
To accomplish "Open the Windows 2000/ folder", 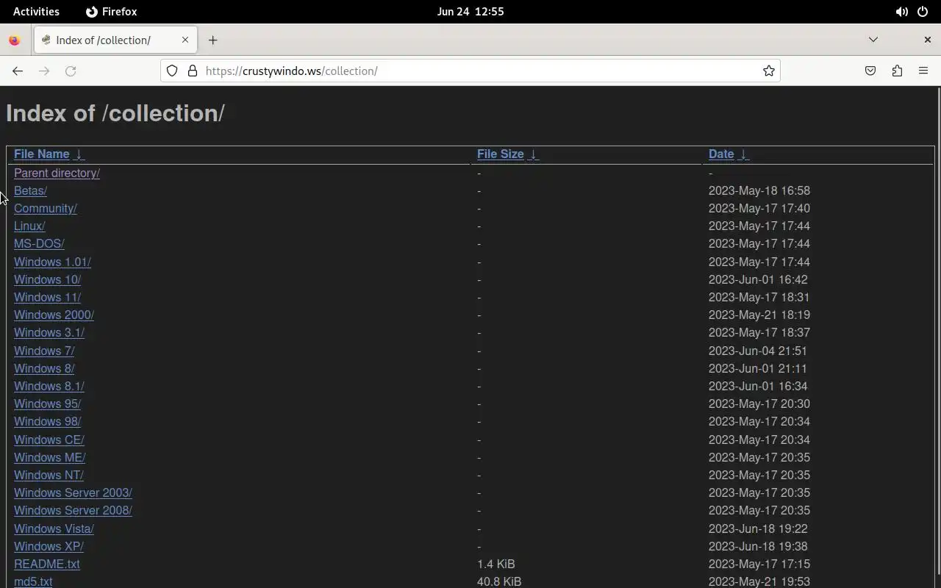I will pos(54,315).
